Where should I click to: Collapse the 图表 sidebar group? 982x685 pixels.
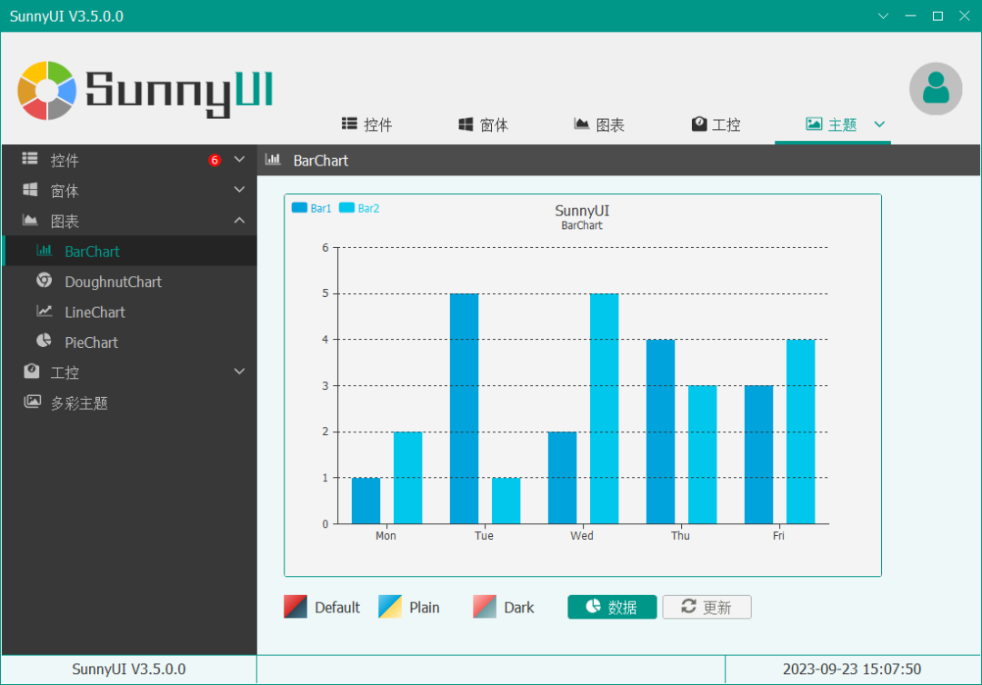click(239, 221)
